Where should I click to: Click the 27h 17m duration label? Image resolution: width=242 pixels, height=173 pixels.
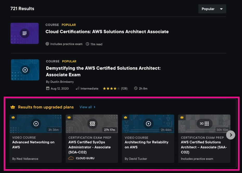(110, 130)
